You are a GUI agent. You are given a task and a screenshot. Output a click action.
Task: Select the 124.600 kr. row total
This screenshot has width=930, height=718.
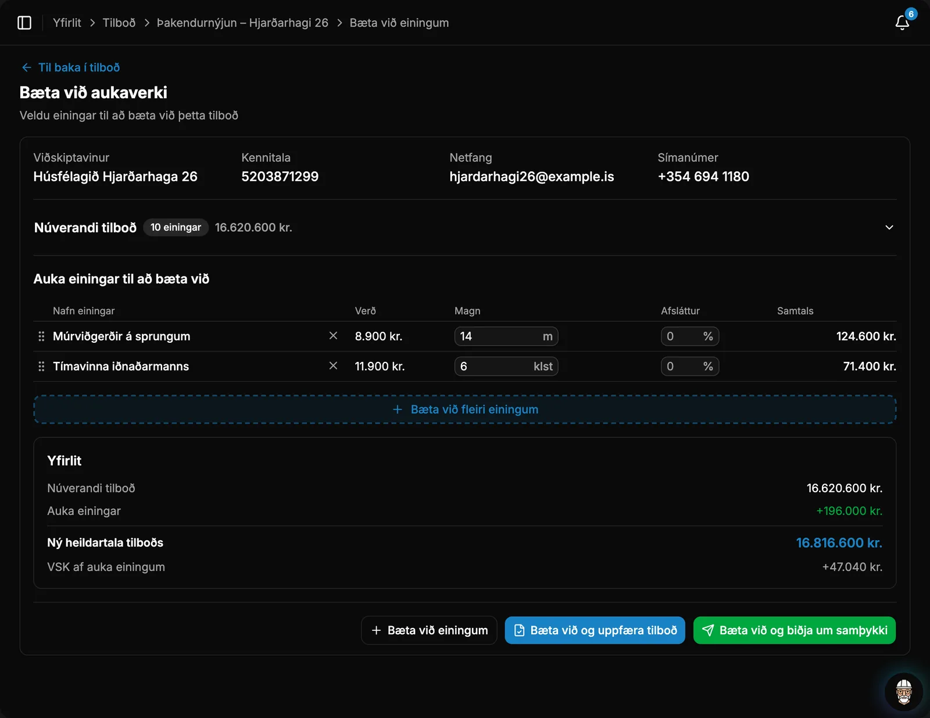pyautogui.click(x=866, y=336)
